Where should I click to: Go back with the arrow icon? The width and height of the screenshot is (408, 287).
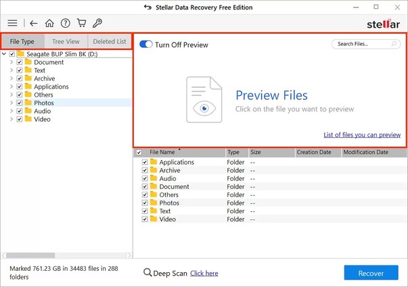pos(34,24)
